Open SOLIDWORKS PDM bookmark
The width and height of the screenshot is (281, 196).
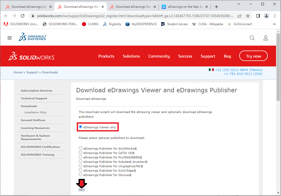point(60,24)
